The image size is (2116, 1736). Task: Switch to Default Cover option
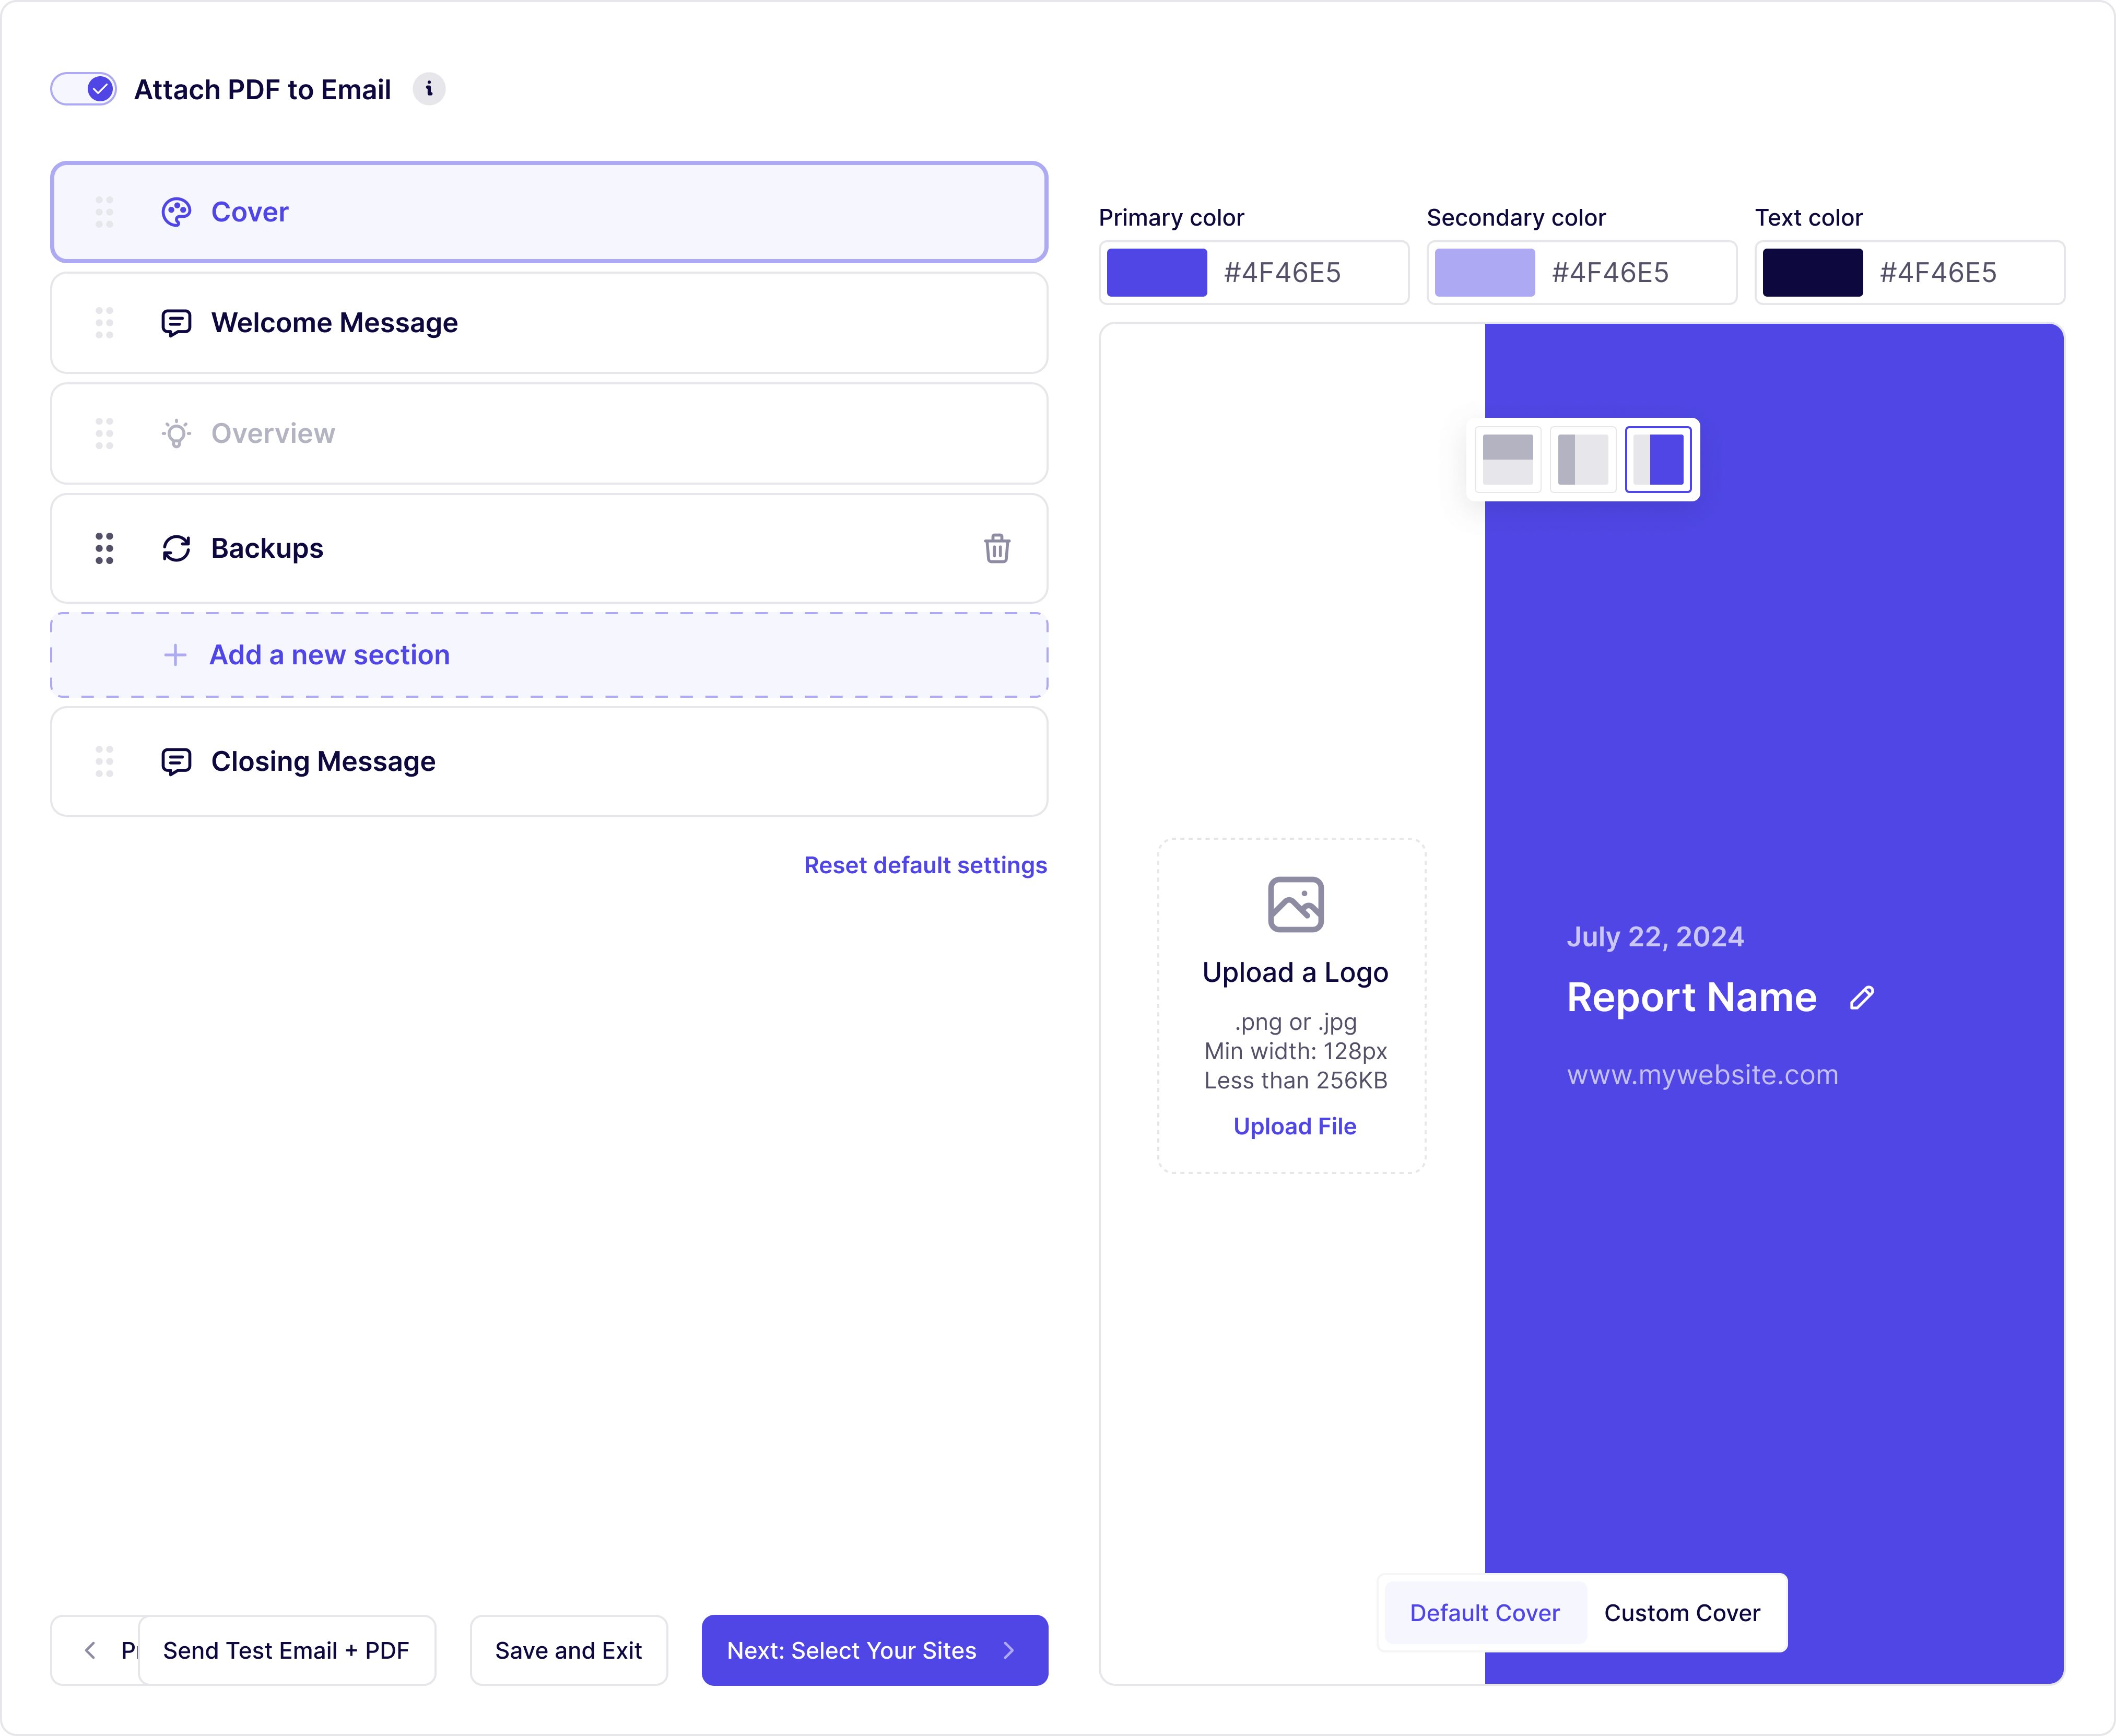pos(1484,1613)
